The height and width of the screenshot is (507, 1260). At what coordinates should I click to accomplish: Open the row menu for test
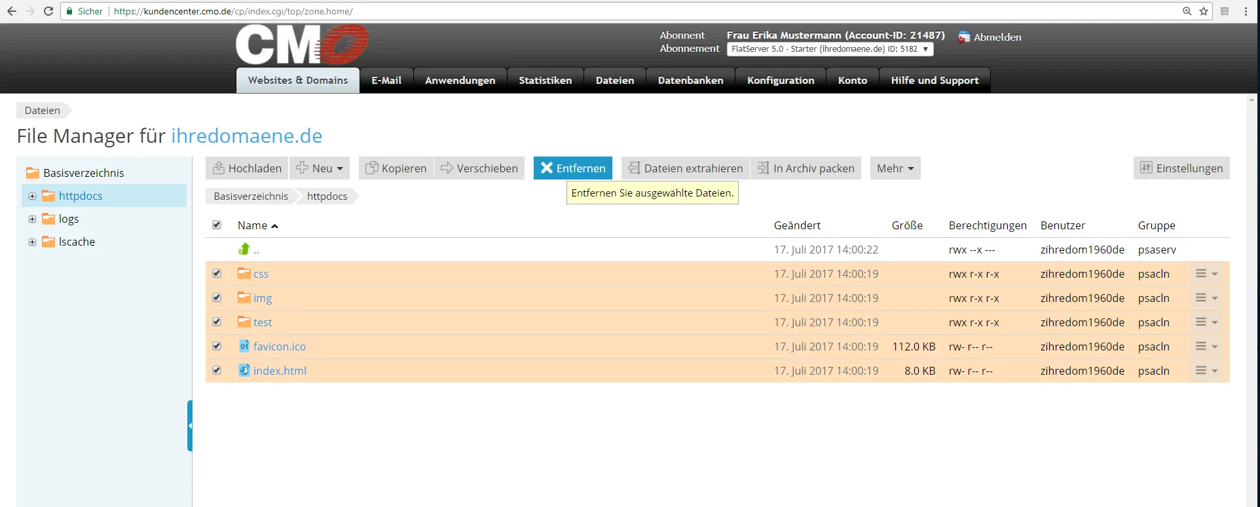[1206, 322]
